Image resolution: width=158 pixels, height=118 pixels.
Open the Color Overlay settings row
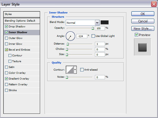(x=22, y=73)
